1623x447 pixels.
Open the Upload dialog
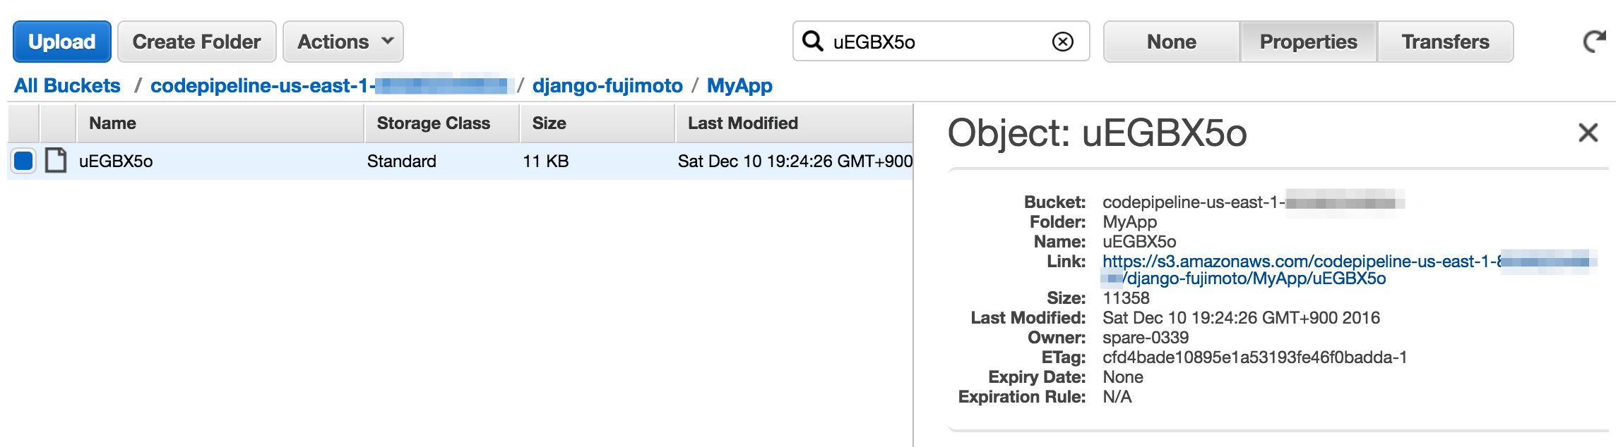61,42
